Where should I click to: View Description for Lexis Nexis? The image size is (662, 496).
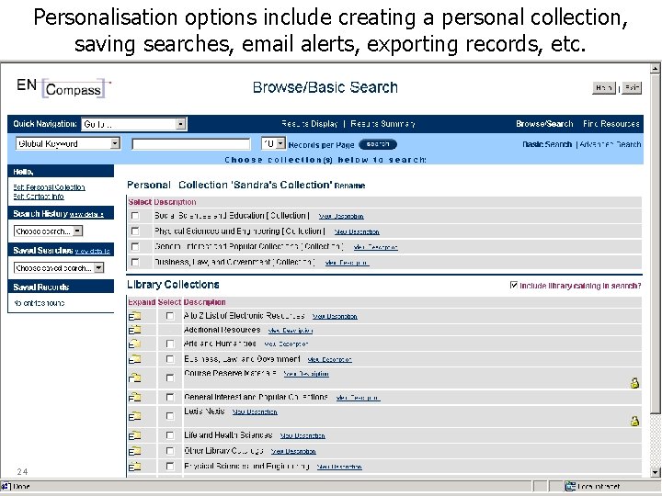click(255, 412)
